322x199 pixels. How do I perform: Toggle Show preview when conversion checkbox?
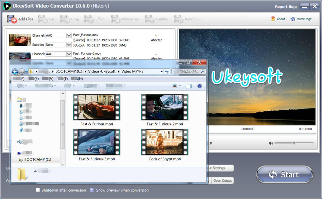pyautogui.click(x=92, y=190)
